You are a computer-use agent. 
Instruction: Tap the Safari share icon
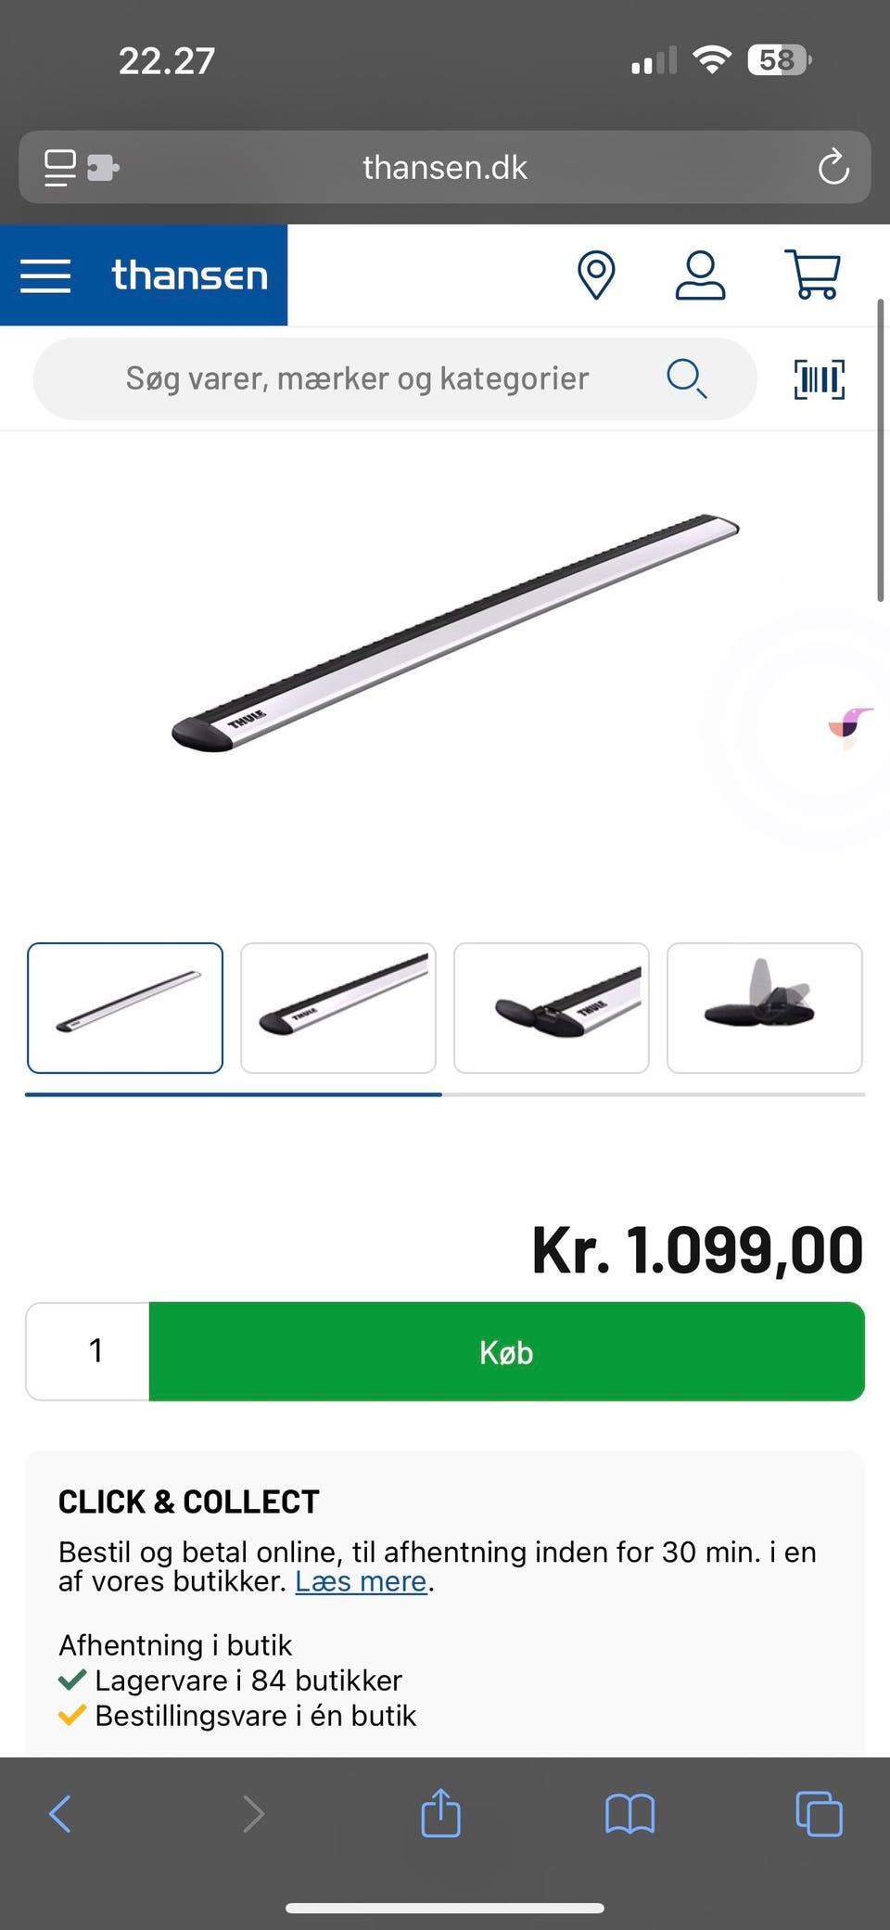(x=440, y=1812)
